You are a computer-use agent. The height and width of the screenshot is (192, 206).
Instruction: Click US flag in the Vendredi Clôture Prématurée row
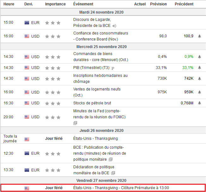[x=27, y=188]
